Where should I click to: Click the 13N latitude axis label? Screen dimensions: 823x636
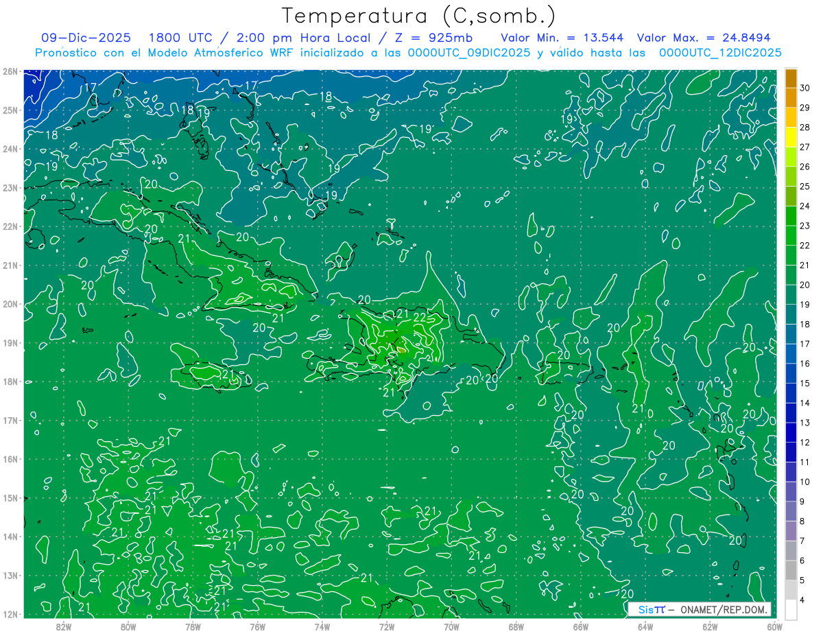(x=10, y=575)
